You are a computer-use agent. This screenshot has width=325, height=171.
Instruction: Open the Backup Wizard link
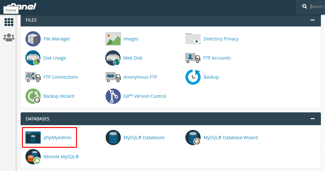(59, 96)
